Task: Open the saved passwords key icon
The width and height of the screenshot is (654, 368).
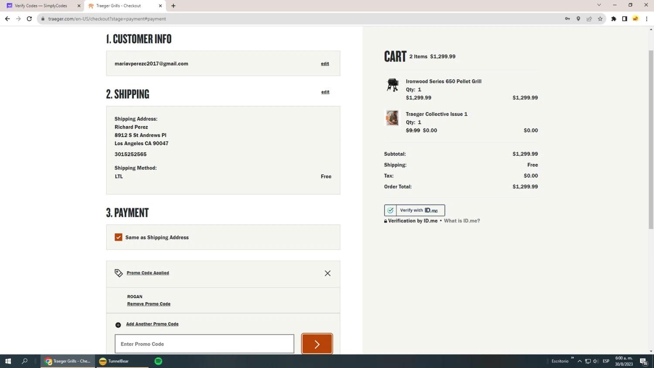Action: 567,19
